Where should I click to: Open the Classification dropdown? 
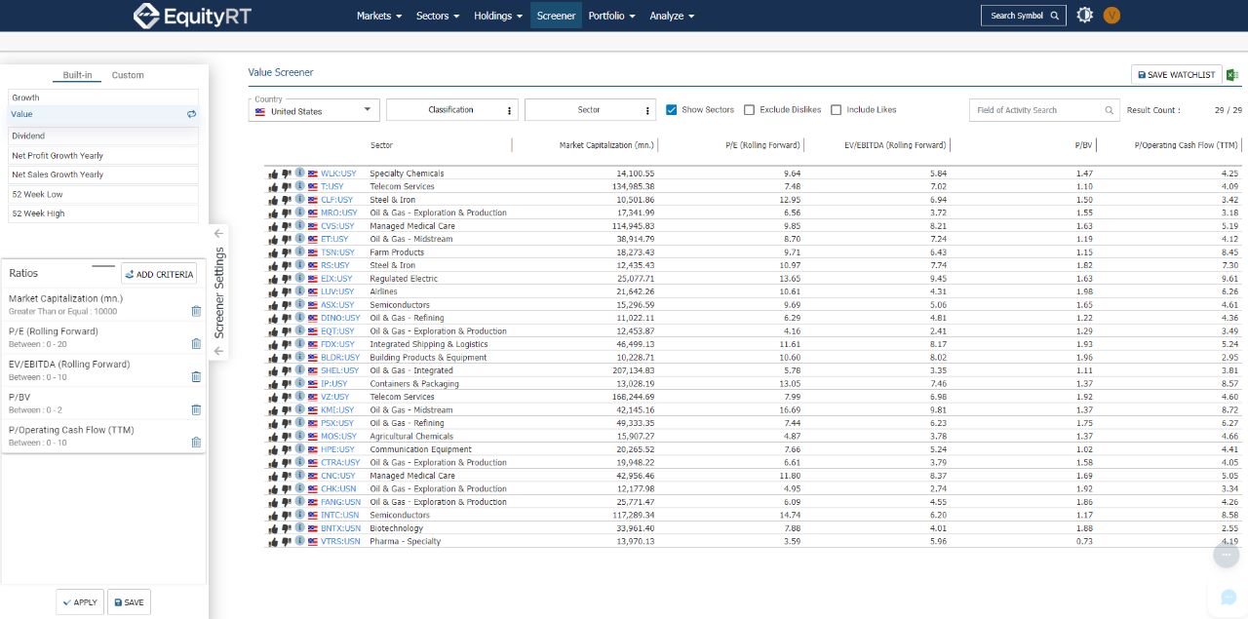click(451, 110)
